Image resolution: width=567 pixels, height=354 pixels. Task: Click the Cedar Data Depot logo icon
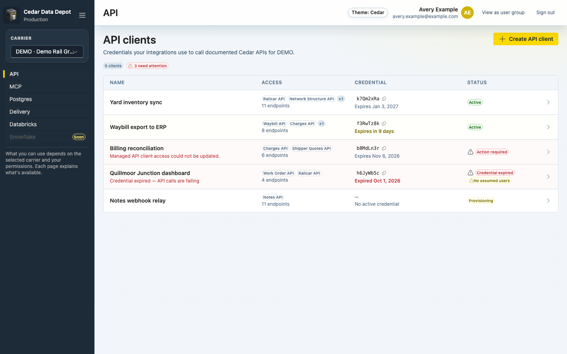(x=11, y=15)
